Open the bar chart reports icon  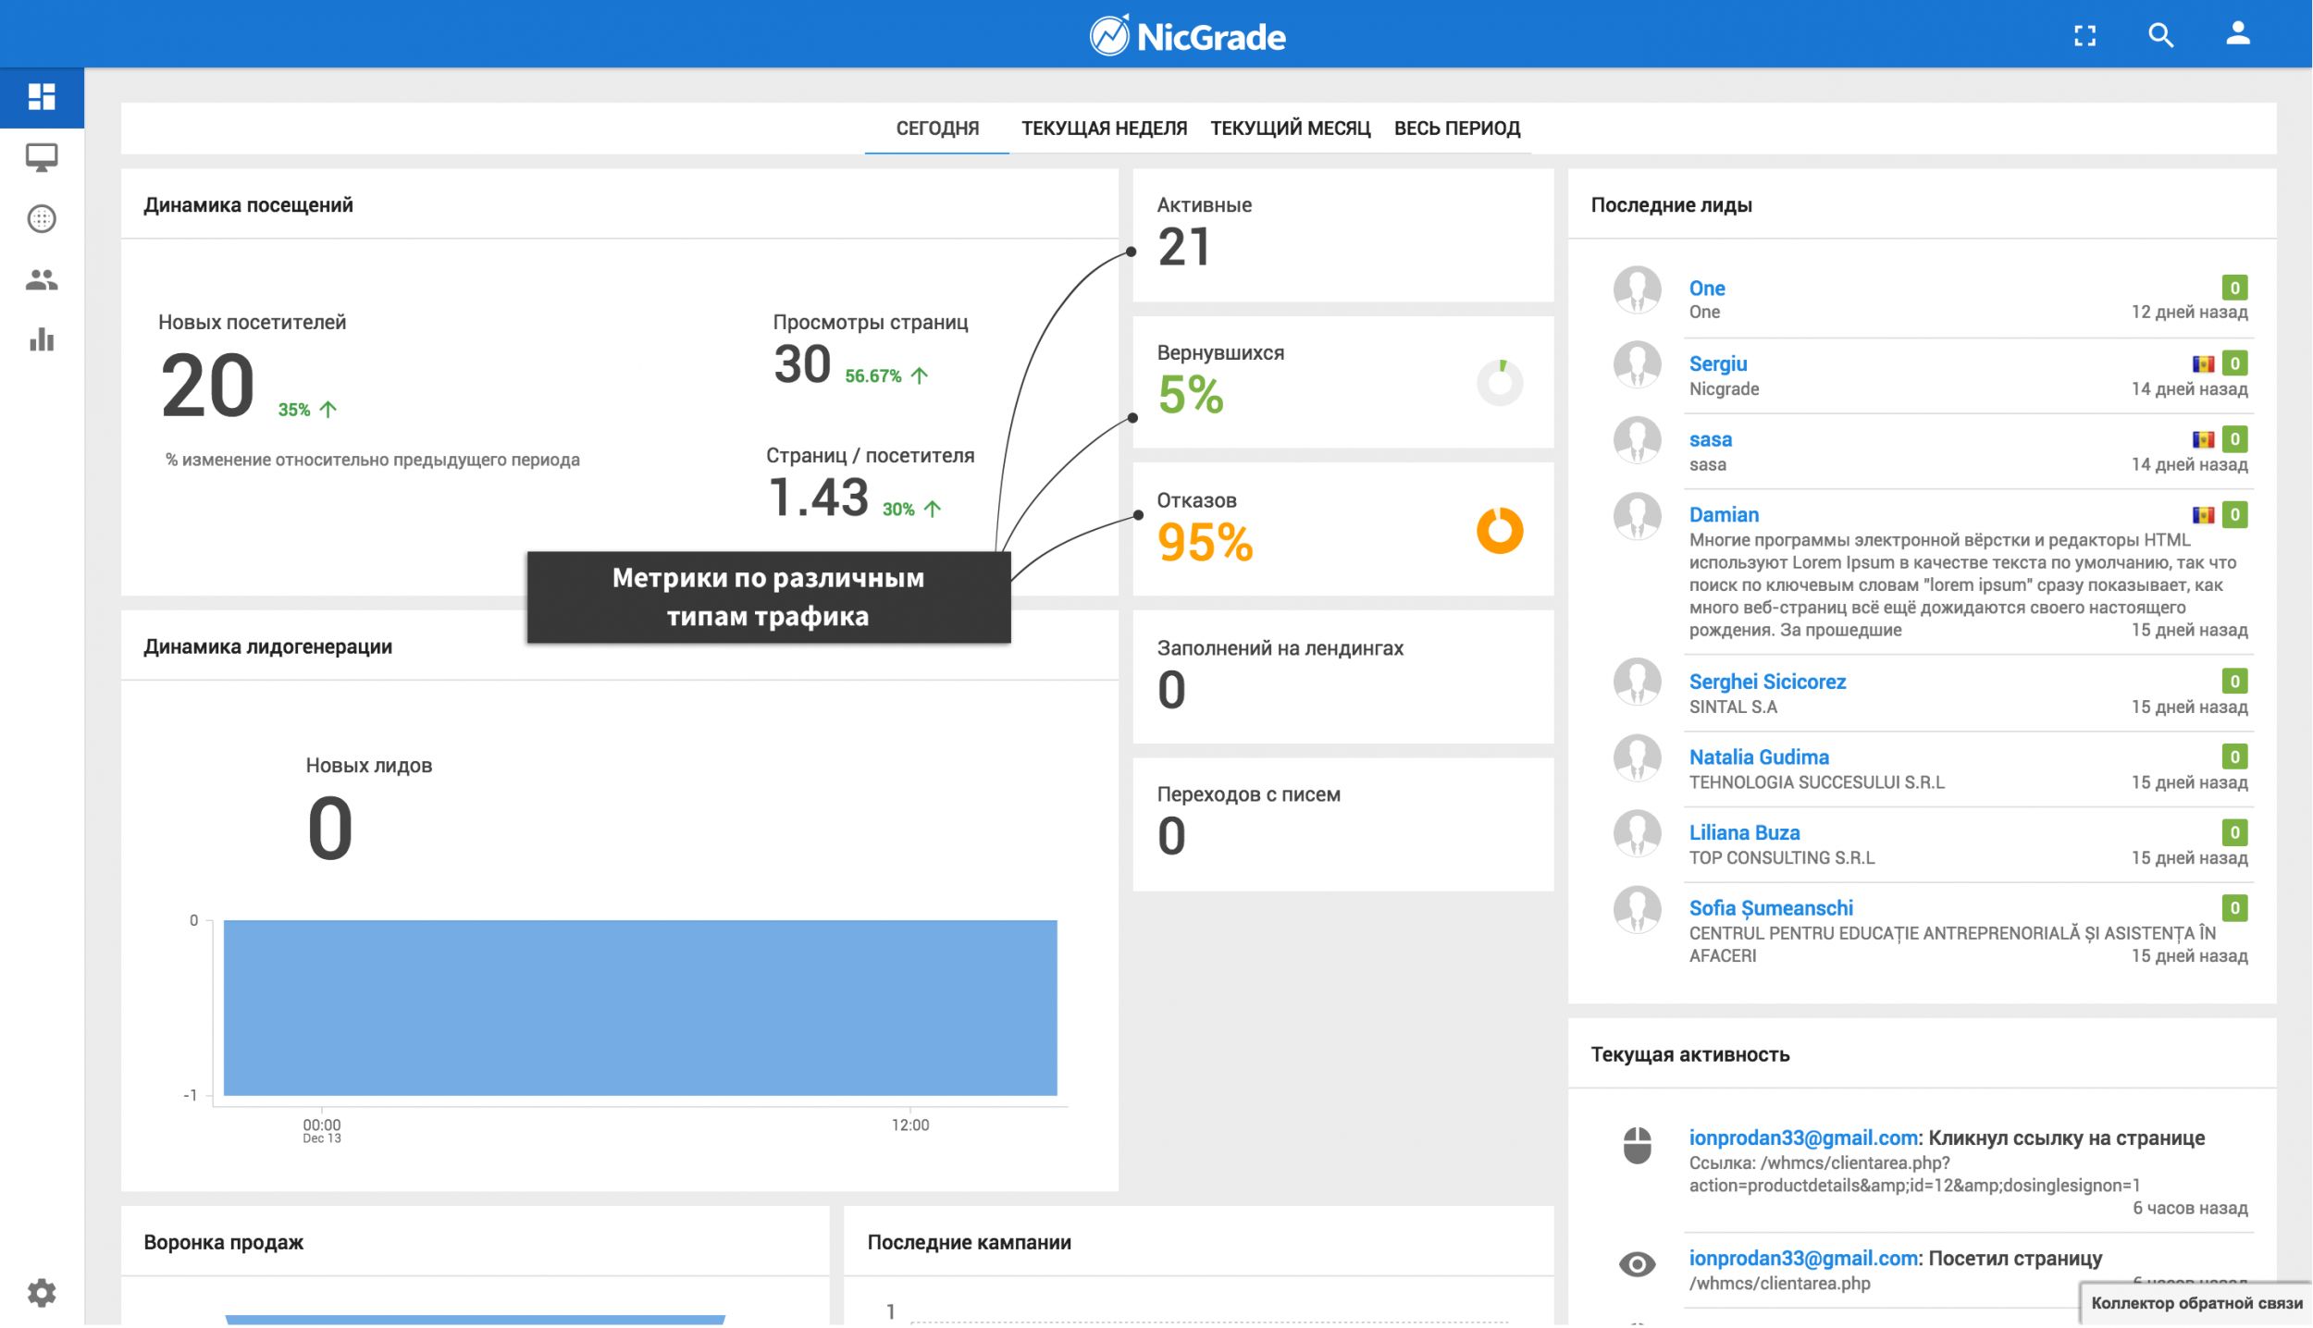pos(42,340)
